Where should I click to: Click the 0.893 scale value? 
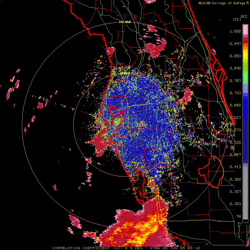point(235,56)
